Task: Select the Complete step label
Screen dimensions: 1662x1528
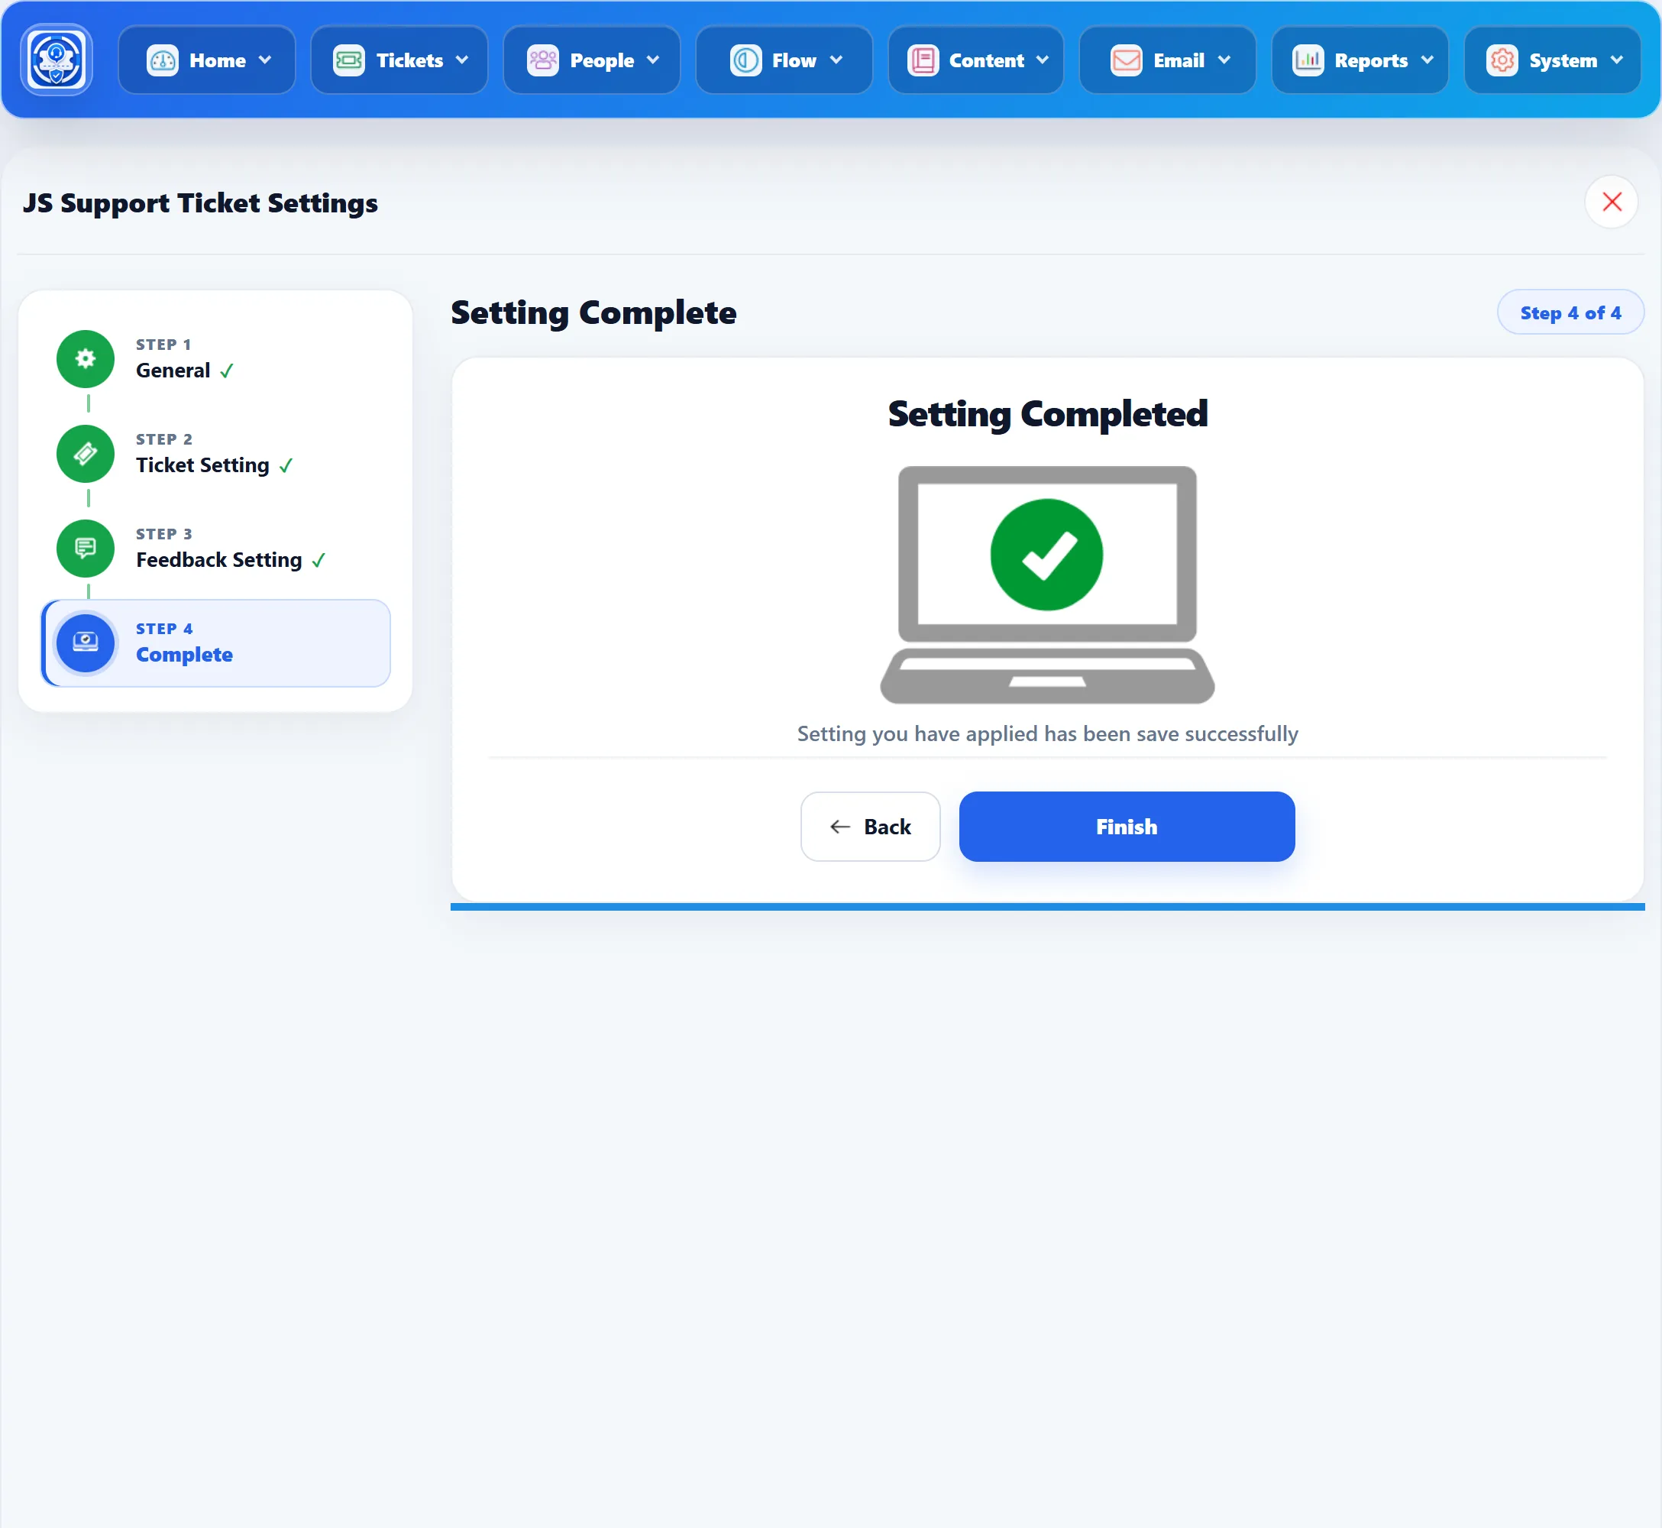Action: [x=184, y=655]
